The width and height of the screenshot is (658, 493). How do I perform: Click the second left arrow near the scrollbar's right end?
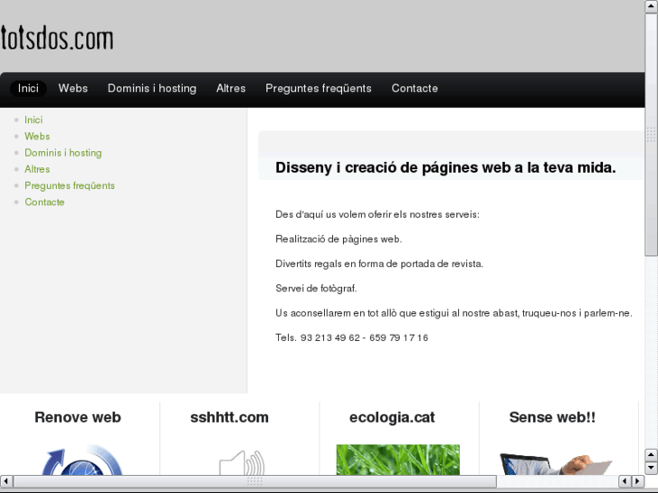[x=625, y=481]
